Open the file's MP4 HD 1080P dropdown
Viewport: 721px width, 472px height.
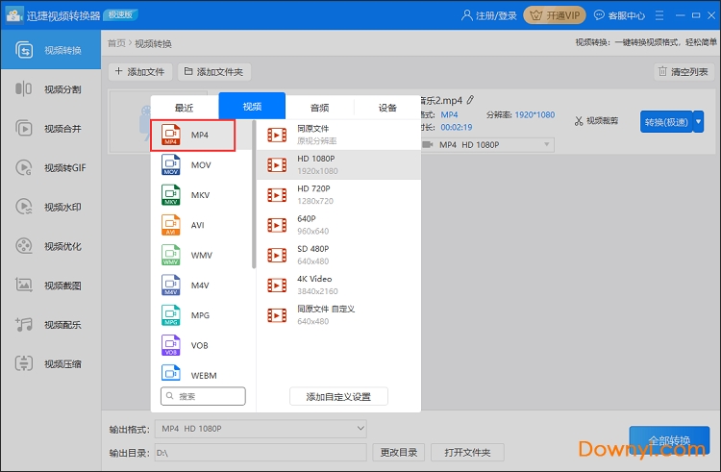(x=487, y=145)
